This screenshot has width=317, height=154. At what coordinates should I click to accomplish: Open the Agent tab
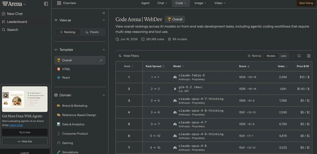145,3
